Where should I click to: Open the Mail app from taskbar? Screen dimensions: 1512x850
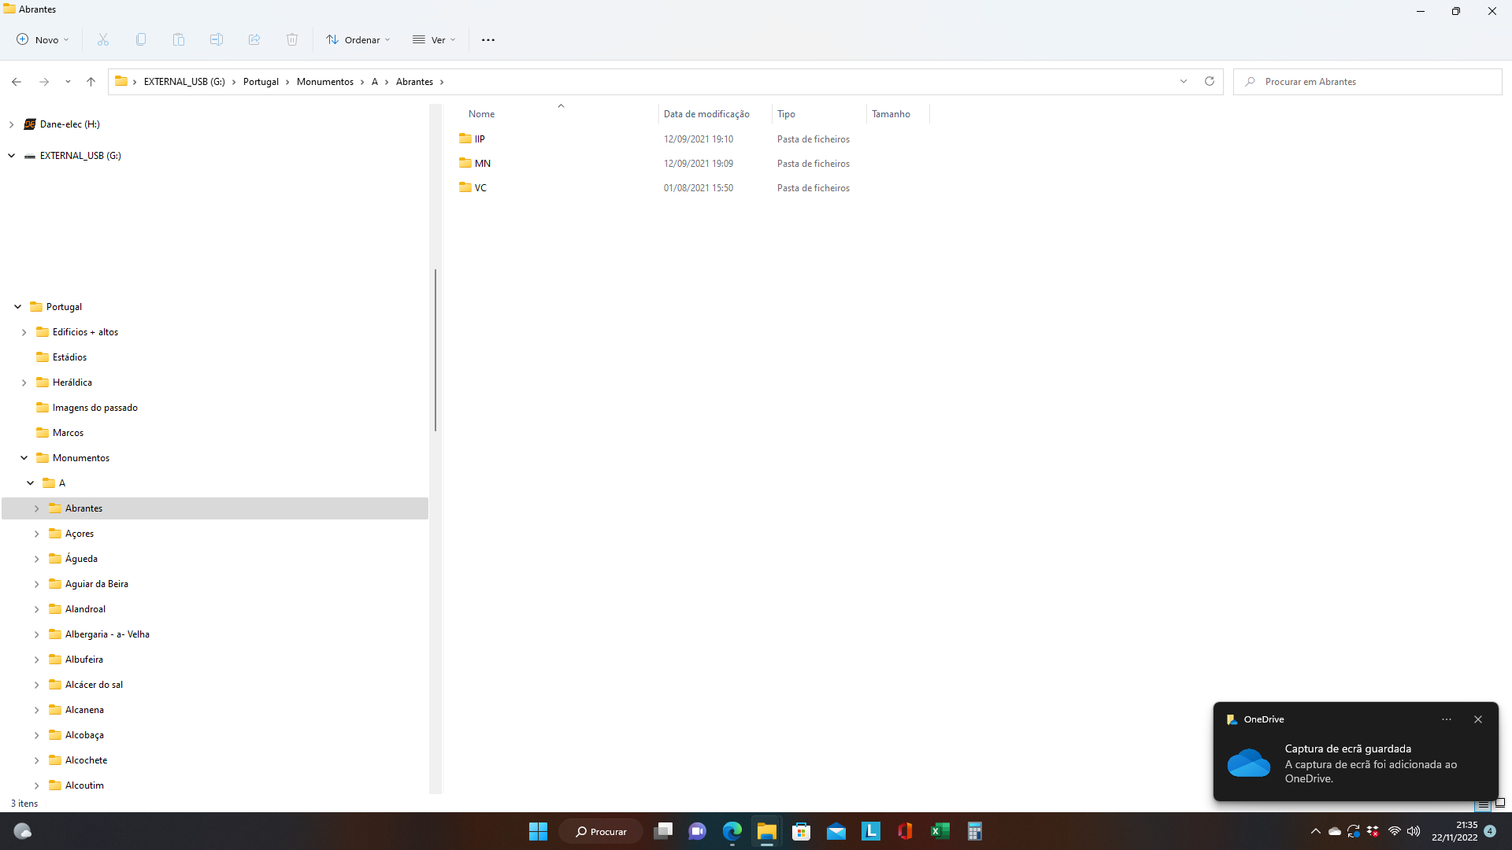tap(836, 831)
